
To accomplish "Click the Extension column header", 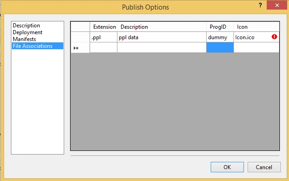I will (x=104, y=27).
